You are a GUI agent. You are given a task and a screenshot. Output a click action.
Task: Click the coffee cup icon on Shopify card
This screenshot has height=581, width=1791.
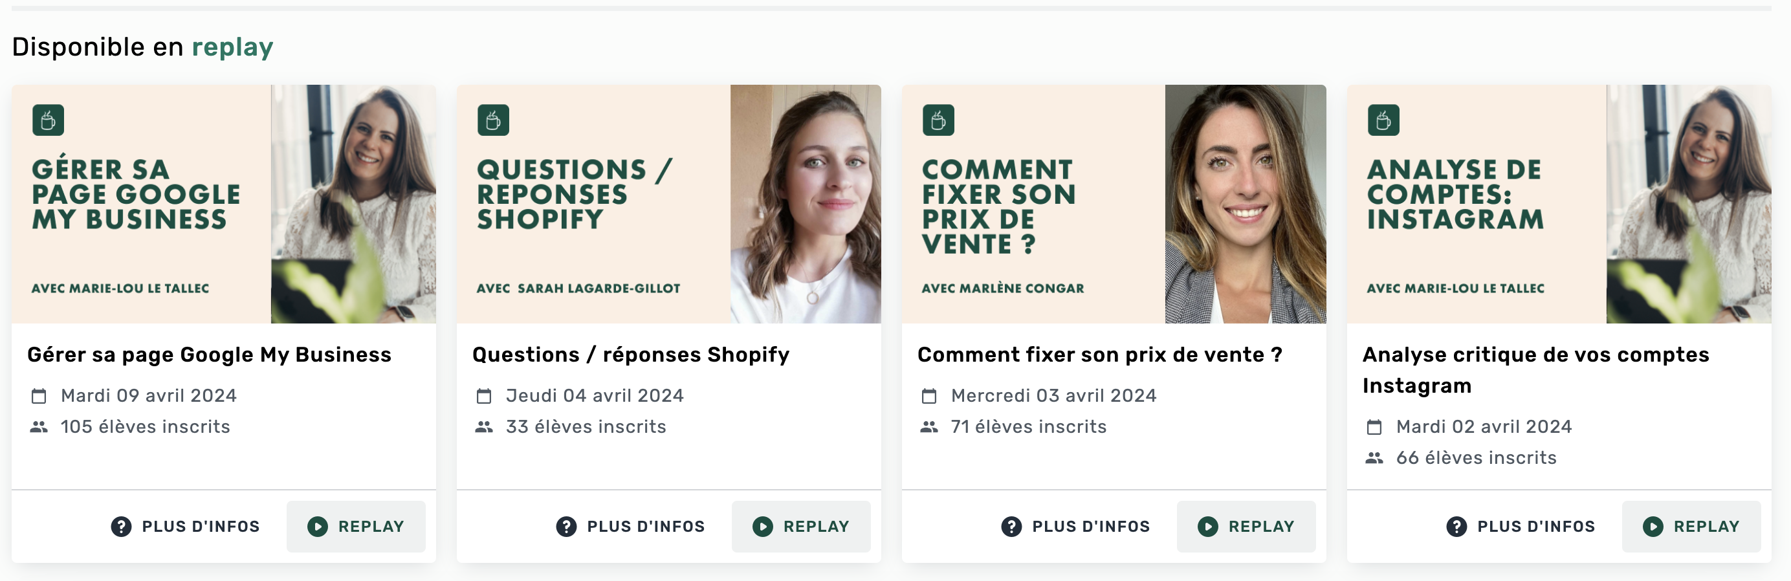click(493, 120)
